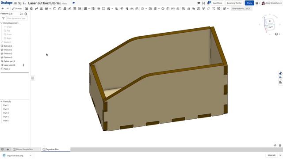The width and height of the screenshot is (283, 159).
Task: Click the rollback clock icon in Features header
Action: 26,14
